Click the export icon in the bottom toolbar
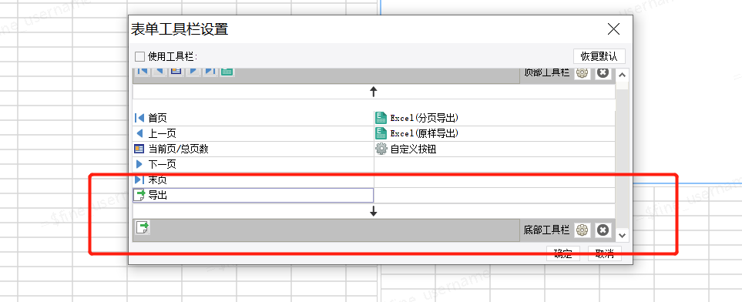Viewport: 742px width, 302px height. click(x=143, y=228)
